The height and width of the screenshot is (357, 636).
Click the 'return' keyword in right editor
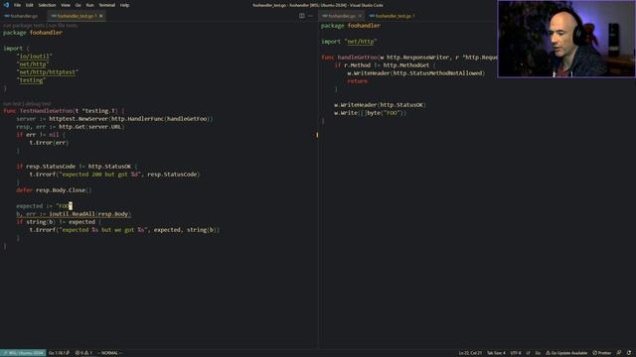click(358, 81)
